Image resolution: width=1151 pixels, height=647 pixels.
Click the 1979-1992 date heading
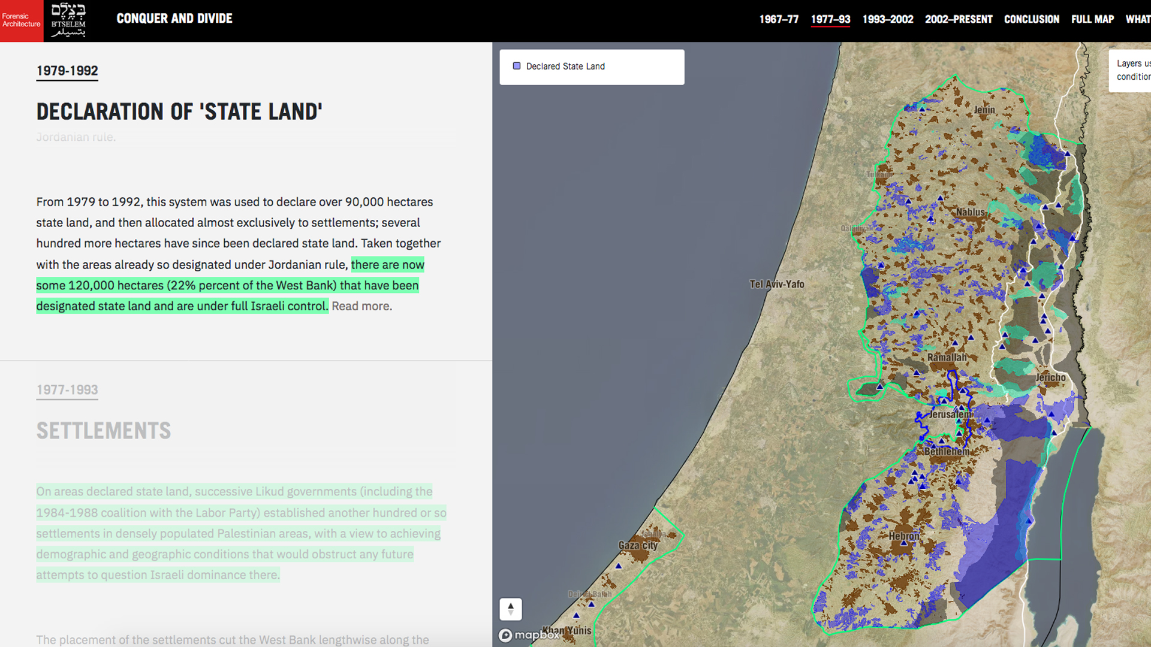(67, 71)
